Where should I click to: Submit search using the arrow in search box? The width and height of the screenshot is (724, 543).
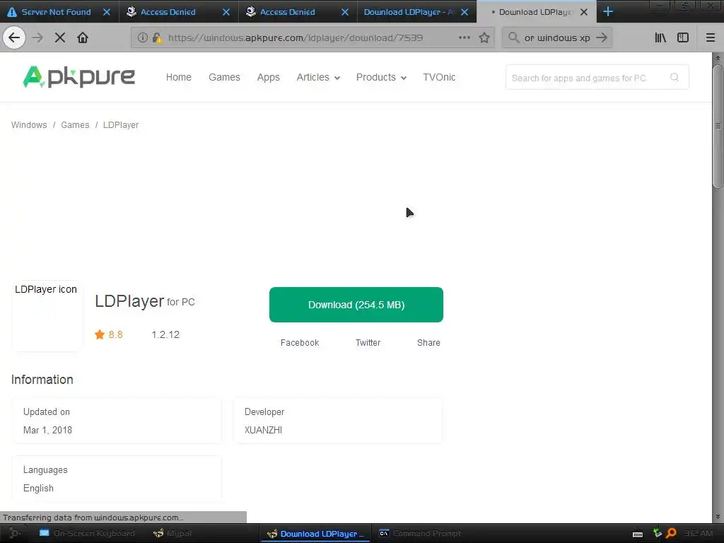coord(601,37)
